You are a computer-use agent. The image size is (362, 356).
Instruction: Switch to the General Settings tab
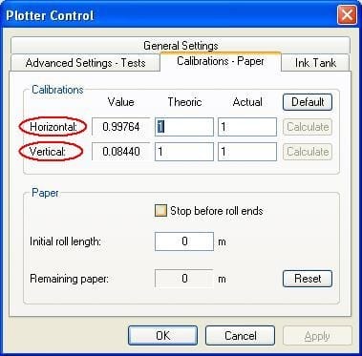(x=181, y=46)
